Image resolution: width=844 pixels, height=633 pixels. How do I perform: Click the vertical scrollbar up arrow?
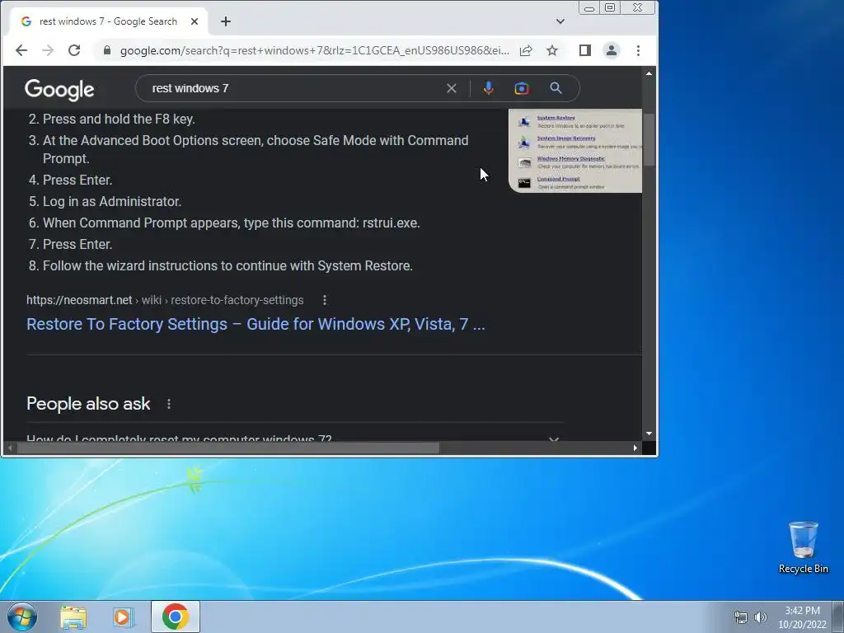tap(649, 73)
